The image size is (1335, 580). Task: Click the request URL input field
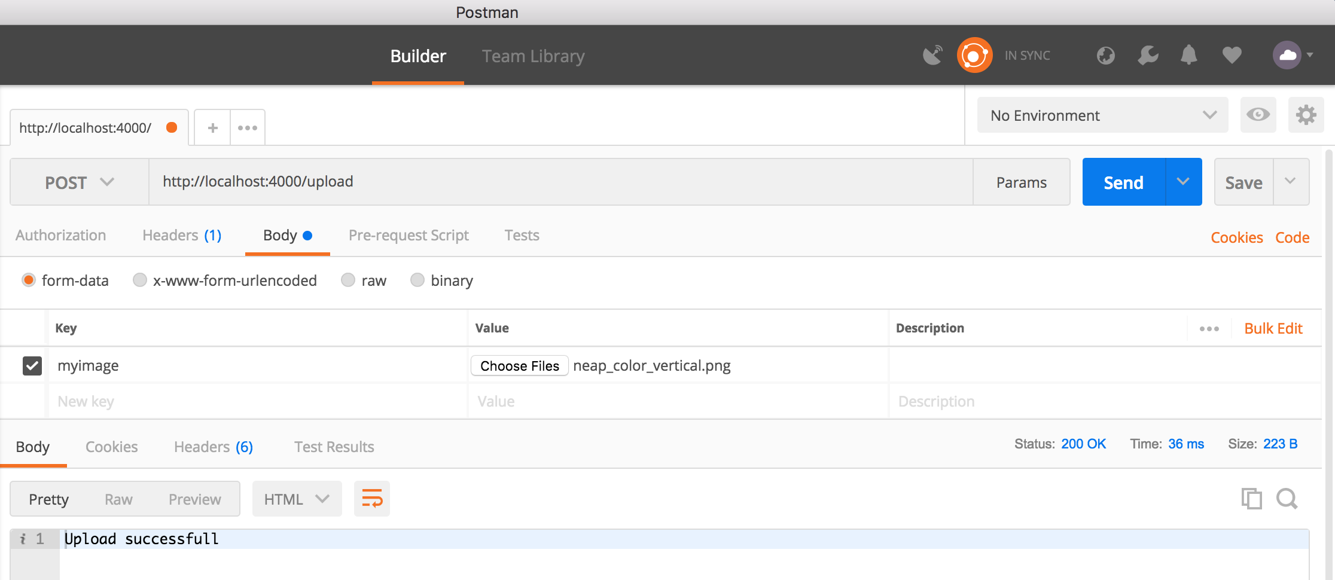click(561, 182)
